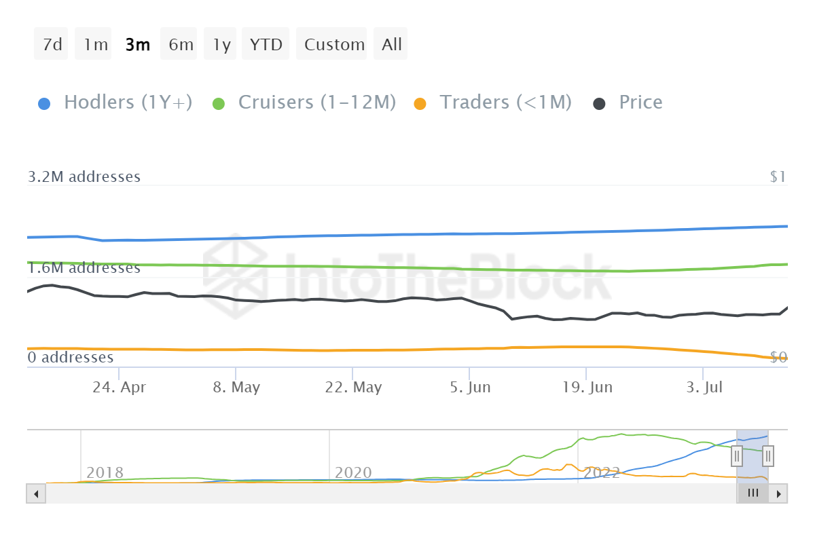815x543 pixels.
Task: Select the 1m time range
Action: (x=95, y=45)
